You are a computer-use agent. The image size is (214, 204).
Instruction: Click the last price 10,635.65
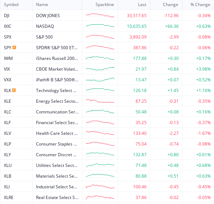[137, 26]
